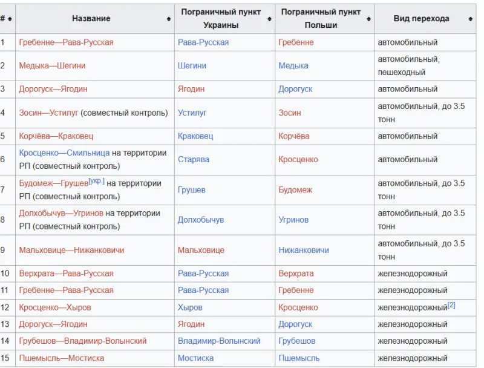Sort by Пограничный пункт Польши arrows

(368, 19)
